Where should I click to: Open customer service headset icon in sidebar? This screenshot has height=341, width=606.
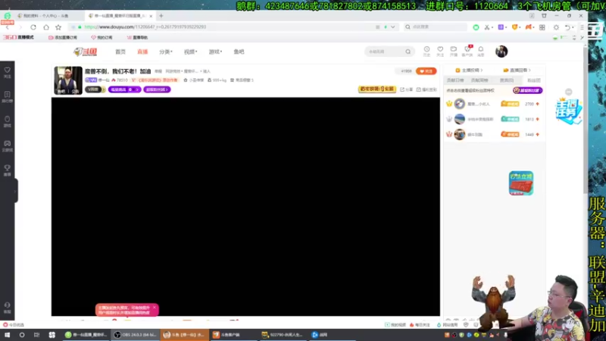[8, 308]
